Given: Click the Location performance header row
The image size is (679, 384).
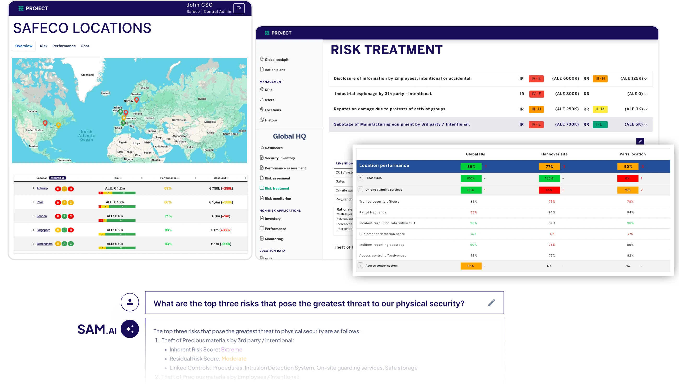Looking at the screenshot, I should point(513,166).
